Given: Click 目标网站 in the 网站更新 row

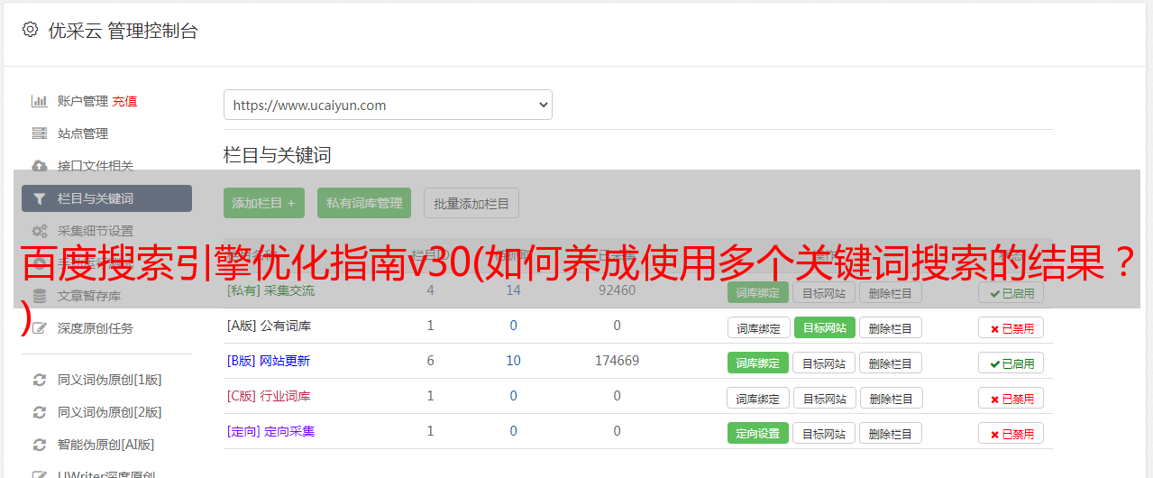Looking at the screenshot, I should [825, 363].
